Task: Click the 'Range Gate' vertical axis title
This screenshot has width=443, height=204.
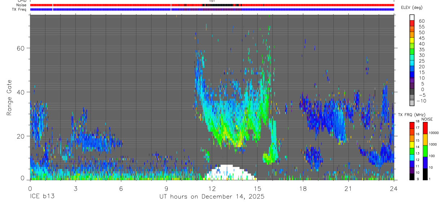Action: pos(9,98)
